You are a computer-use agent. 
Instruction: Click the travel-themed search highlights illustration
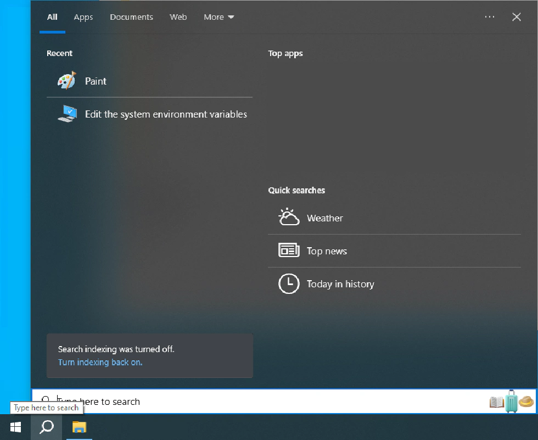pos(511,402)
